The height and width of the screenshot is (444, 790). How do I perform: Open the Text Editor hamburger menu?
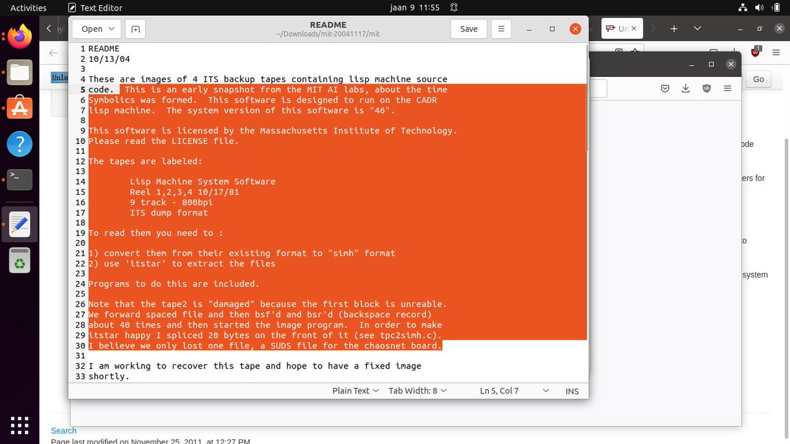[x=502, y=29]
